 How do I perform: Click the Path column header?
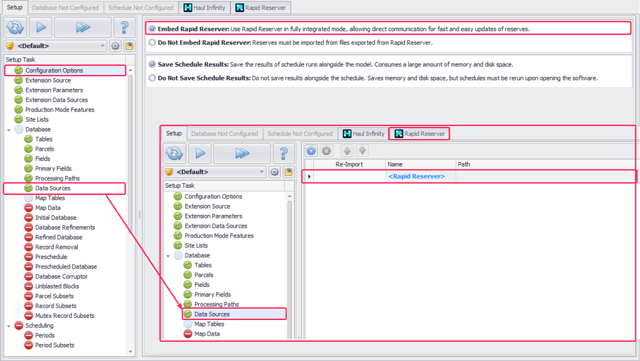pyautogui.click(x=545, y=164)
